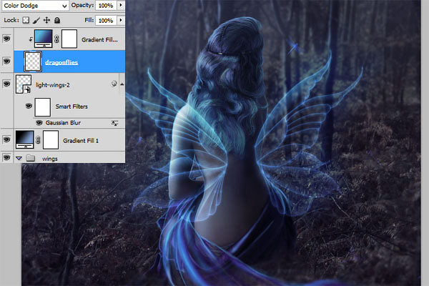429x286 pixels.
Task: Click the Gradient Fill 1 layer name
Action: tap(81, 141)
